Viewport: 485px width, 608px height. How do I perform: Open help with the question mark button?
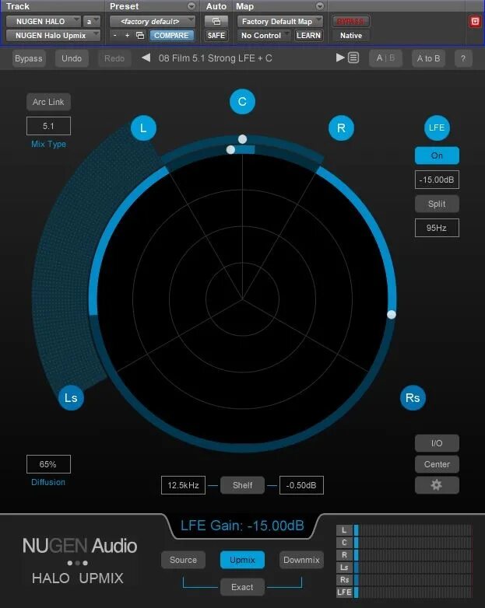coord(463,58)
